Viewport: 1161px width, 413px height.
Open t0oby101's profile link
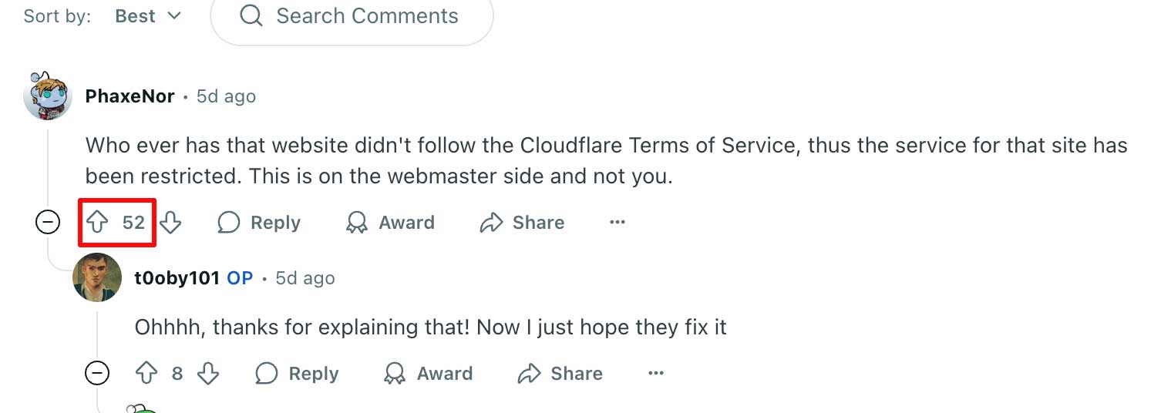(x=177, y=278)
